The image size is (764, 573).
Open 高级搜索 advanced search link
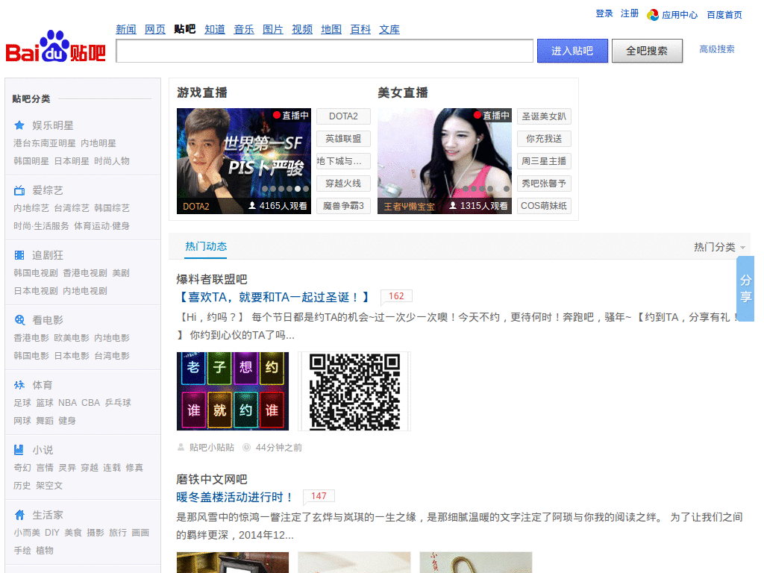pos(717,49)
